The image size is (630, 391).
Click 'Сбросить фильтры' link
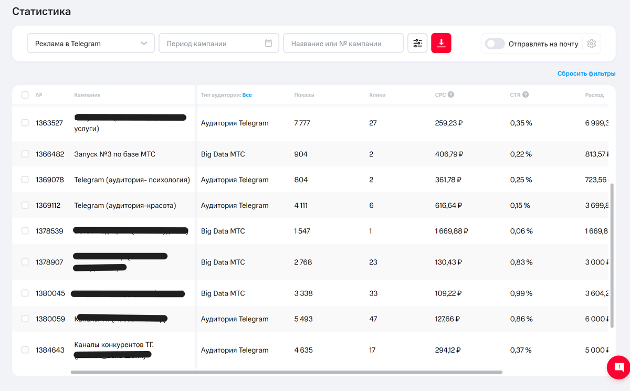coord(586,74)
